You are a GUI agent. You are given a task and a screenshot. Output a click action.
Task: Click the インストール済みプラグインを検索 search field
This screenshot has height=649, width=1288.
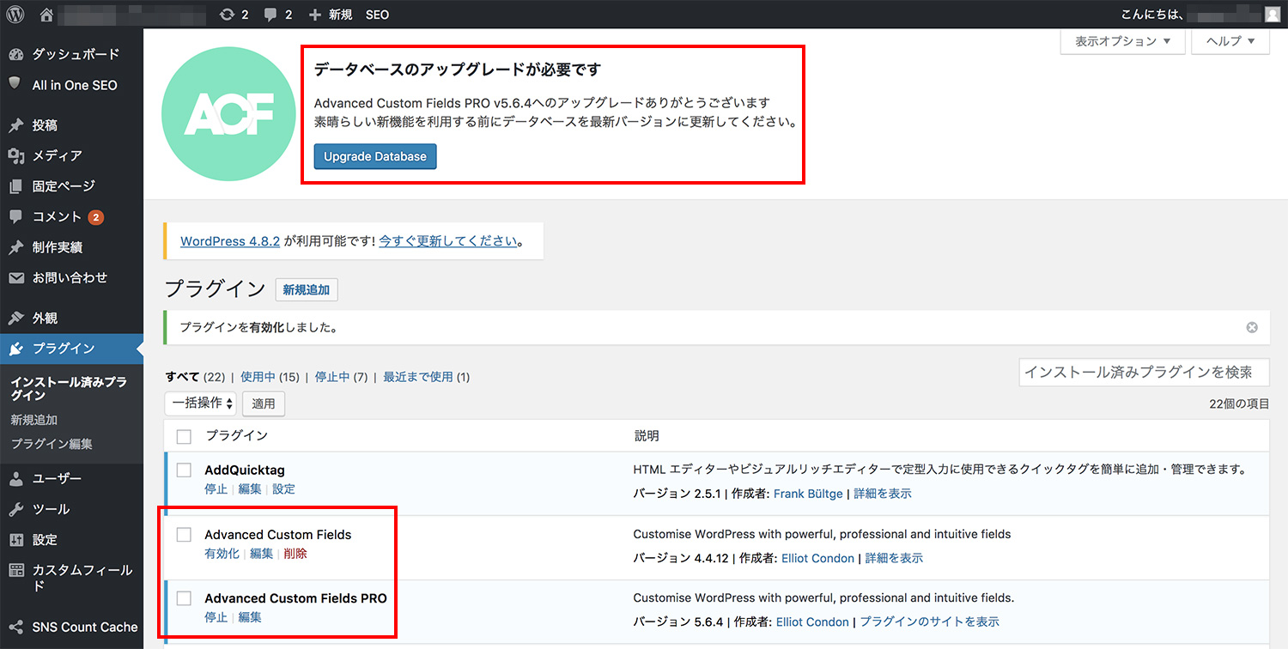(x=1144, y=373)
